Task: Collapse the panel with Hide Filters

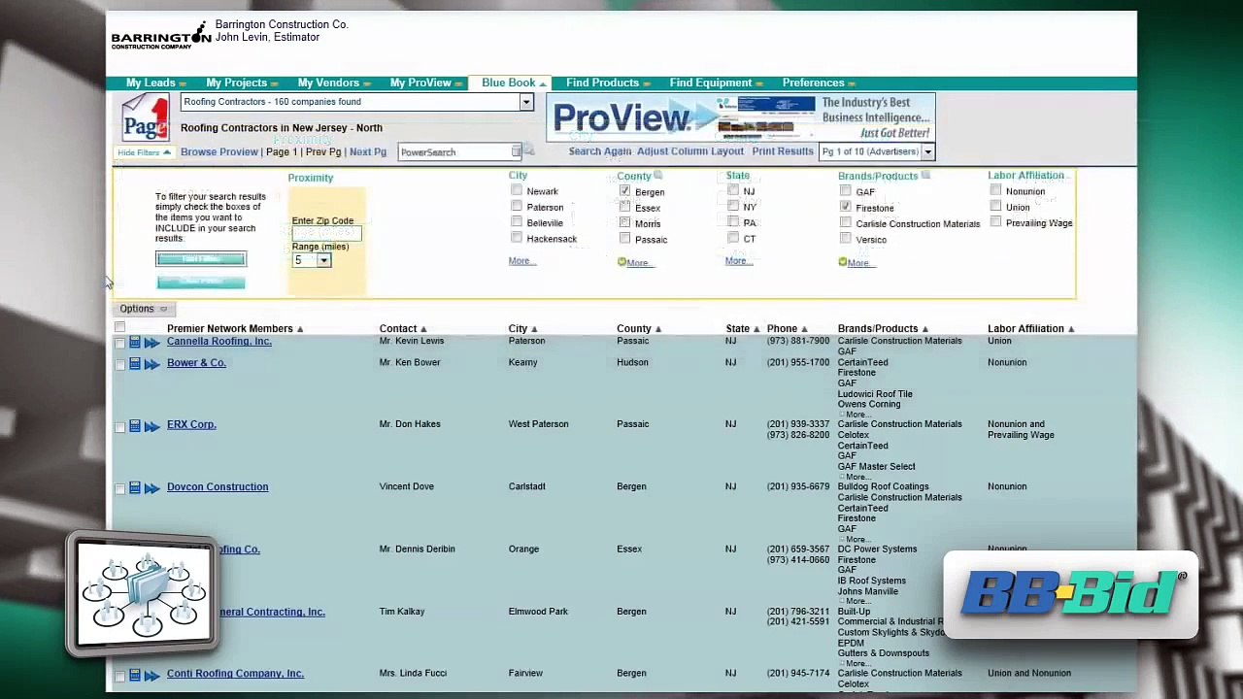Action: pos(144,152)
